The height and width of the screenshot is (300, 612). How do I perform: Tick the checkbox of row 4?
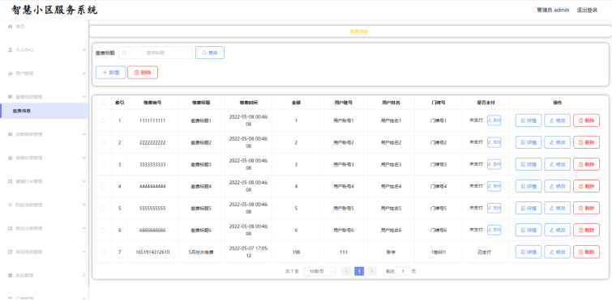(104, 186)
